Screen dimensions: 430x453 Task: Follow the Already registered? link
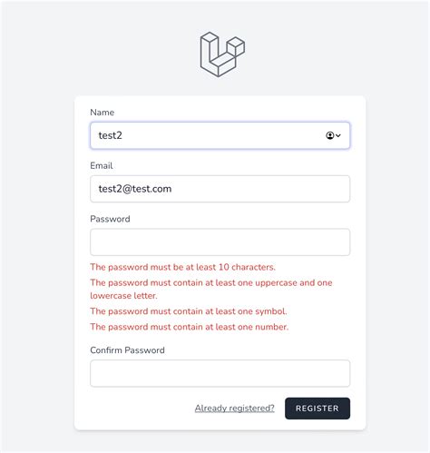[x=235, y=409]
